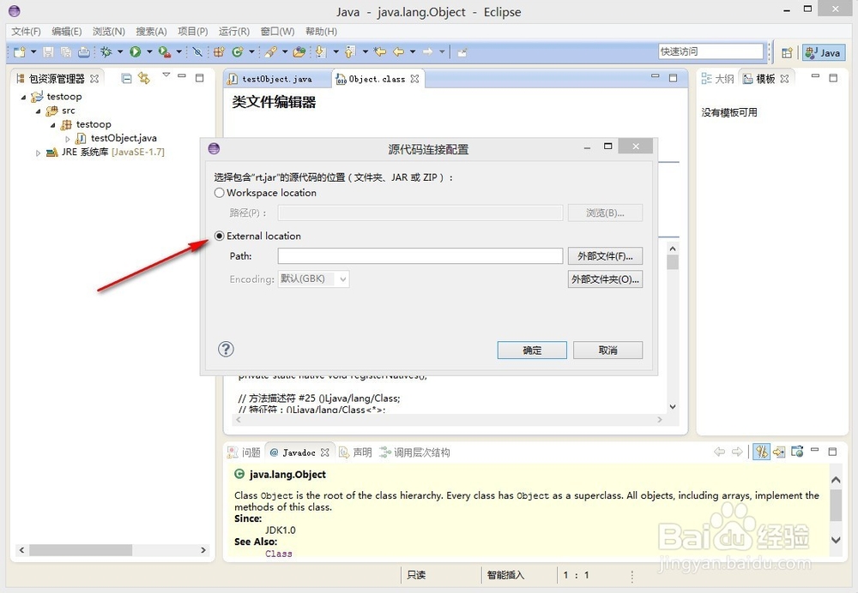Open the 编辑(E) menu
858x593 pixels.
pos(67,31)
